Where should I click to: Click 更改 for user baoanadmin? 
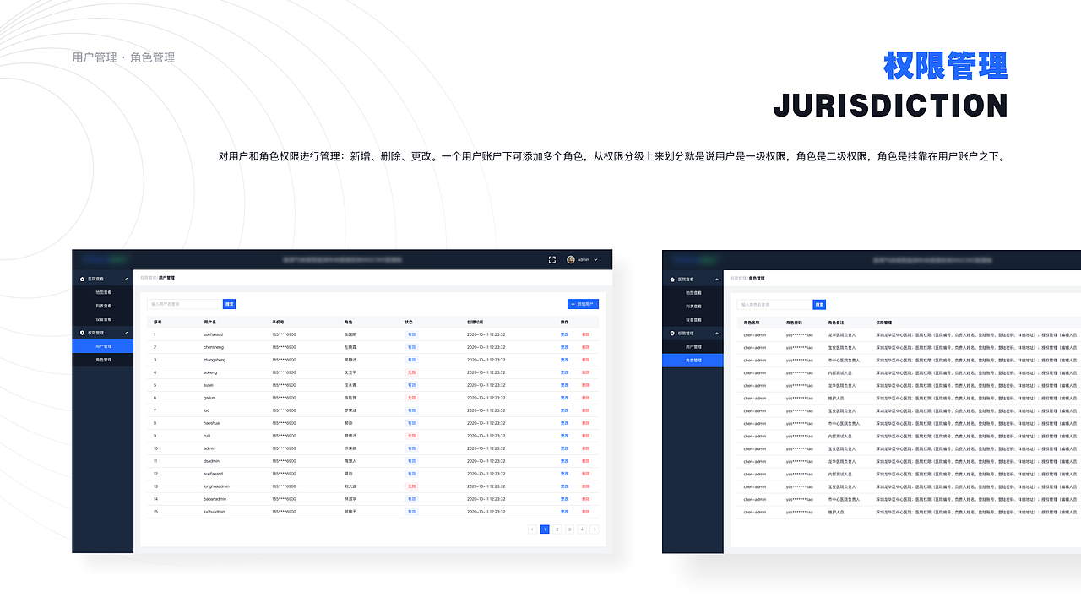pyautogui.click(x=564, y=499)
